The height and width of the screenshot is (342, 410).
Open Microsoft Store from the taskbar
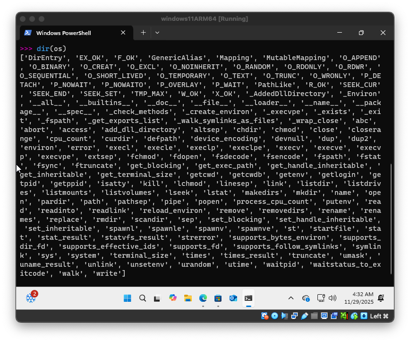tap(218, 298)
